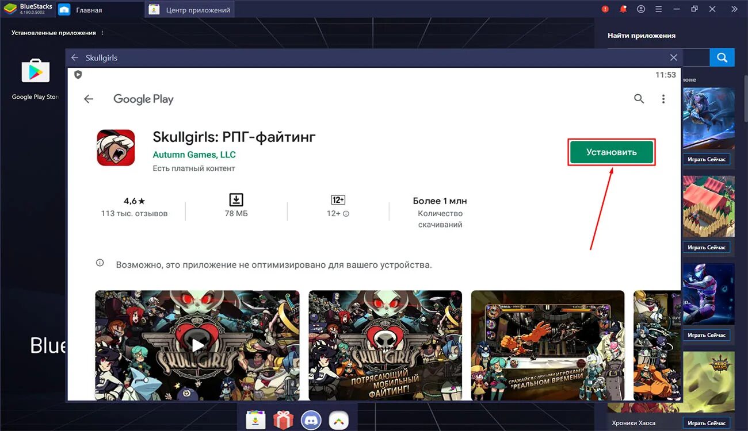Click the shield icon in emulator status bar

(78, 75)
